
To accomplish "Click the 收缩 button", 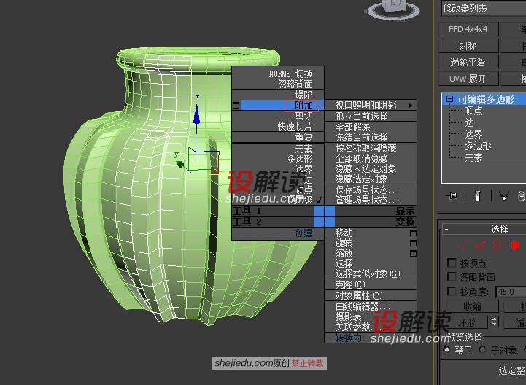I will point(472,306).
